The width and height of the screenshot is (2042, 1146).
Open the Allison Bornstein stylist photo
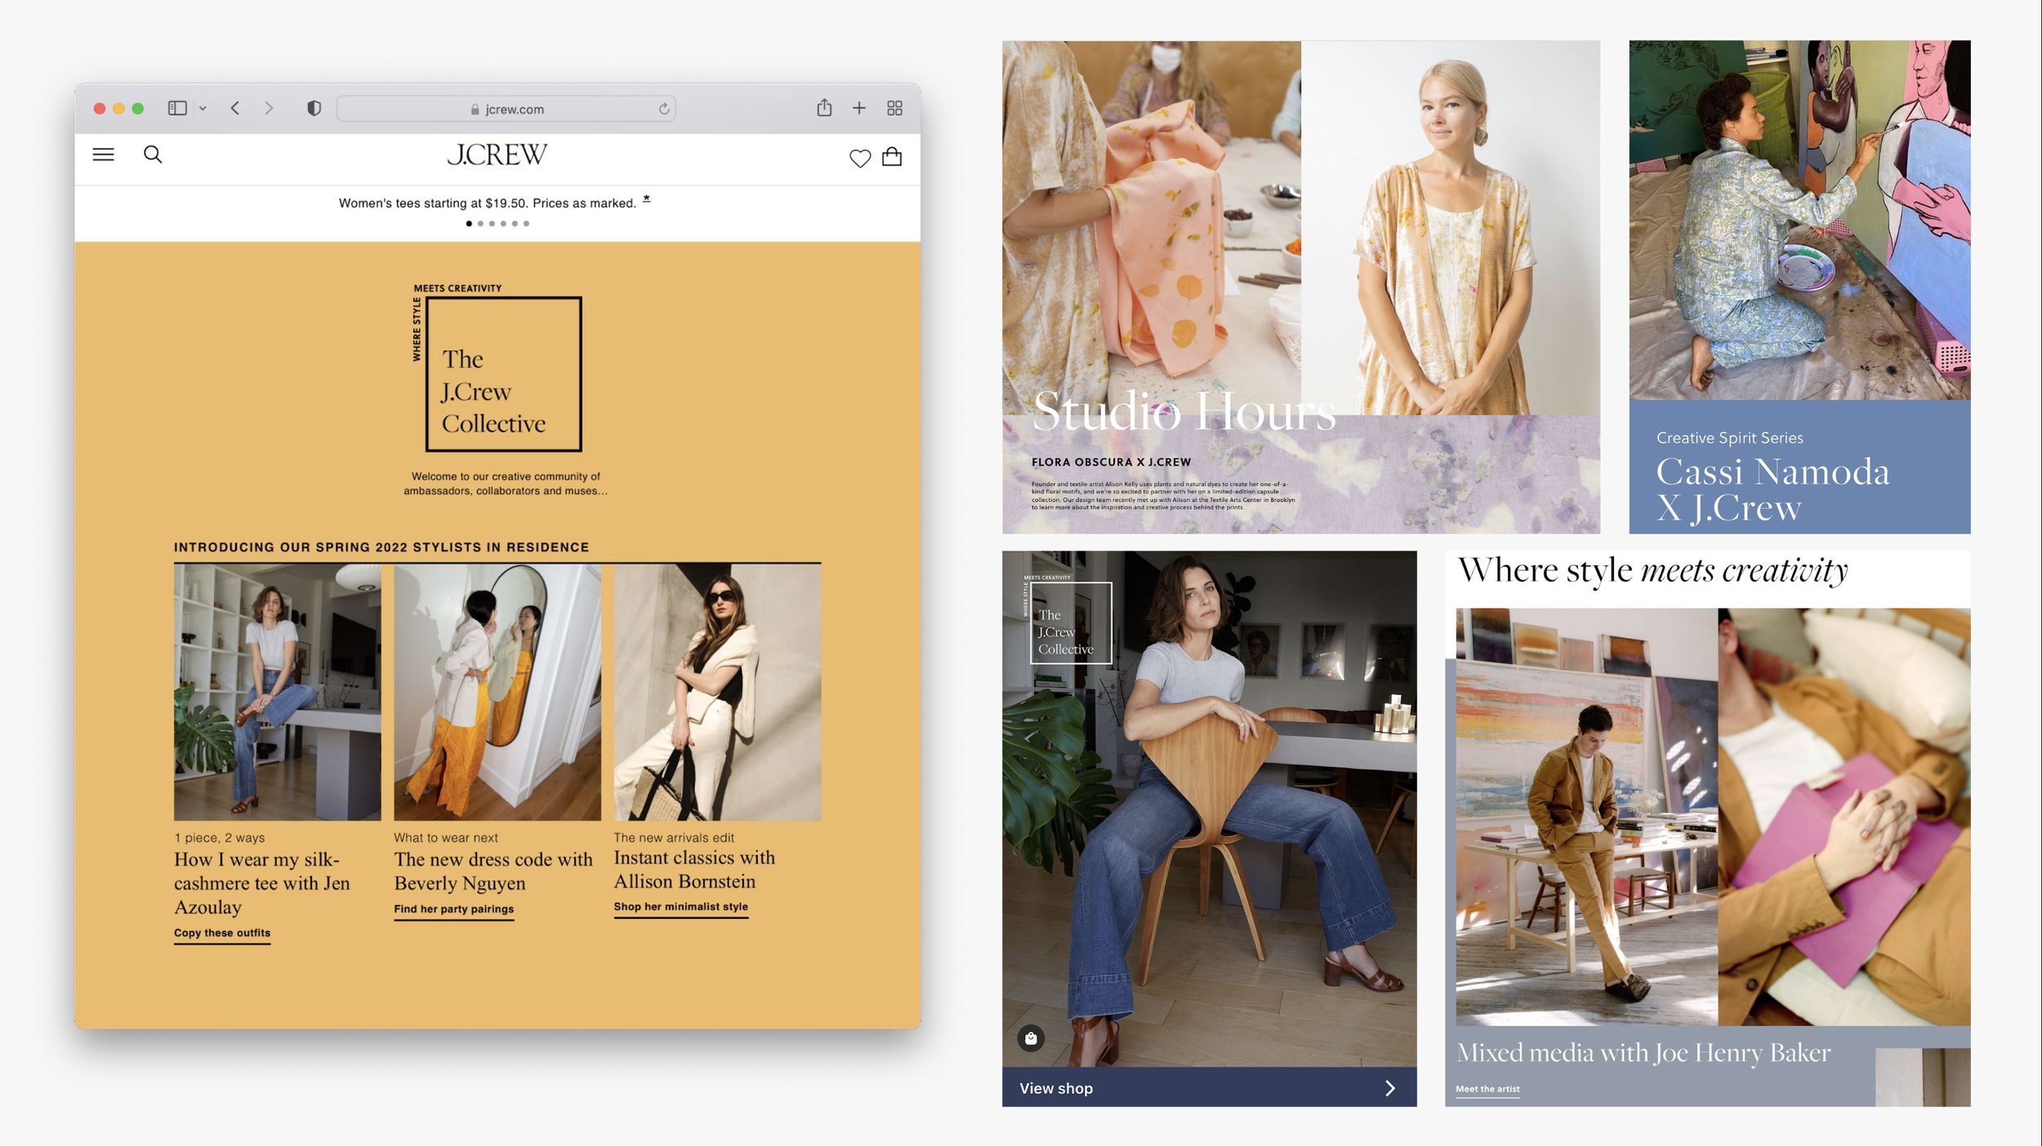[717, 692]
